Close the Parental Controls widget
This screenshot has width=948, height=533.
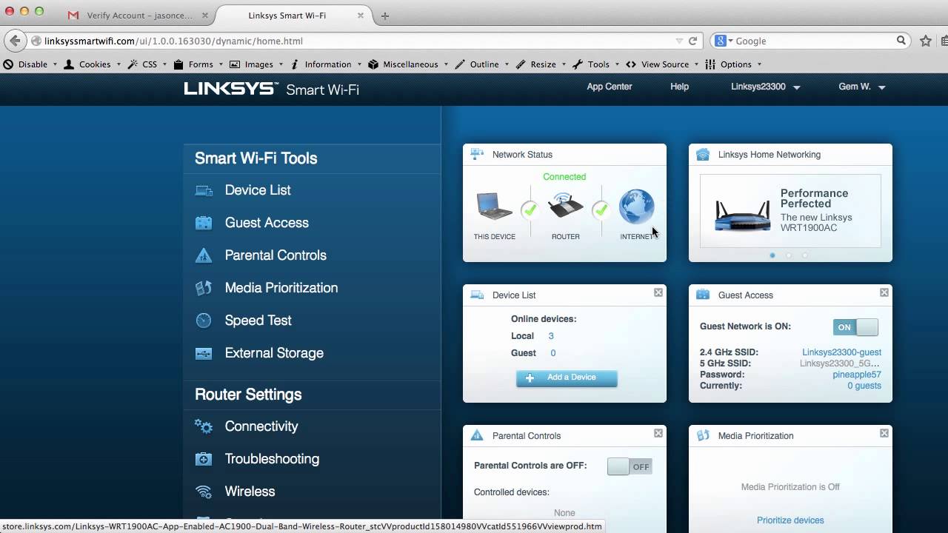658,434
